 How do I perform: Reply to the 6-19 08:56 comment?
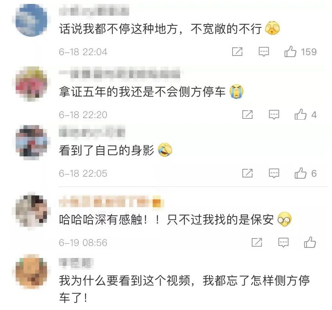(x=283, y=242)
